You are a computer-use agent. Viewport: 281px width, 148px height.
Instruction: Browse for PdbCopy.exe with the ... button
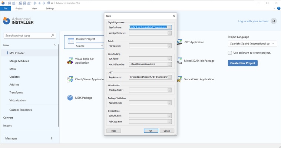point(169,122)
